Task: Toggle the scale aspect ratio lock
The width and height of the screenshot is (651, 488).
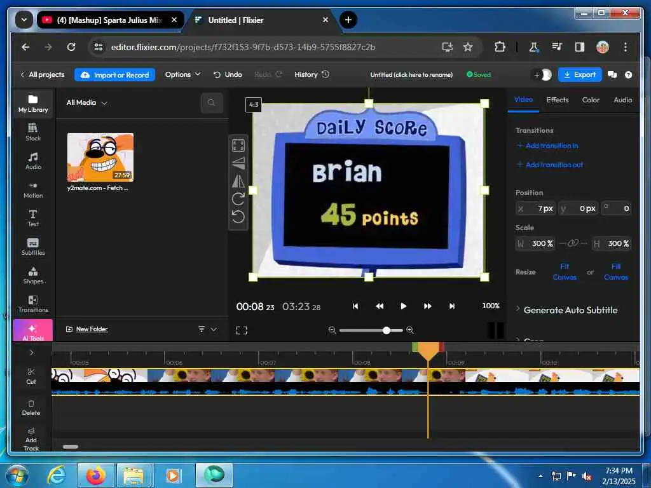Action: click(573, 243)
